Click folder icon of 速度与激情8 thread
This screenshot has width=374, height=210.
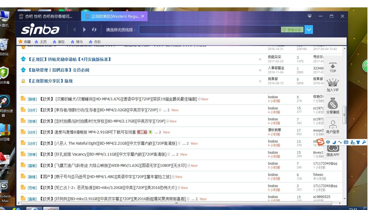point(23,132)
